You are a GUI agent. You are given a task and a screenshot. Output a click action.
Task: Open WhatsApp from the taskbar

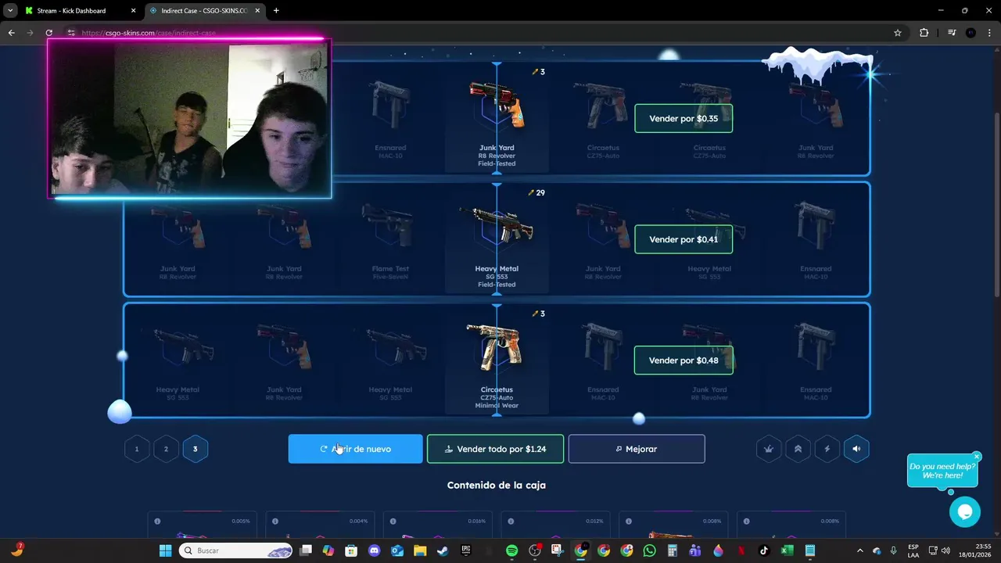pos(650,550)
